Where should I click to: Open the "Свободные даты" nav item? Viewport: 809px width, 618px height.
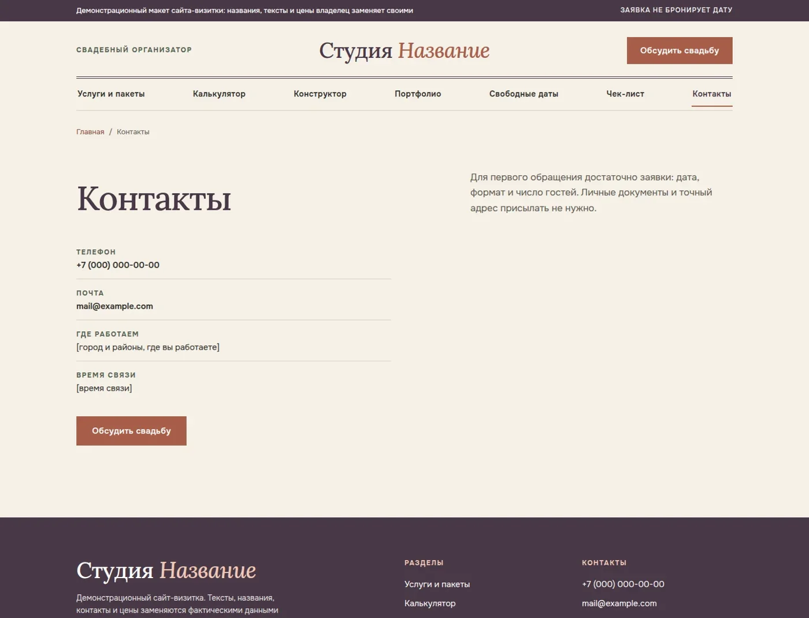click(x=524, y=94)
